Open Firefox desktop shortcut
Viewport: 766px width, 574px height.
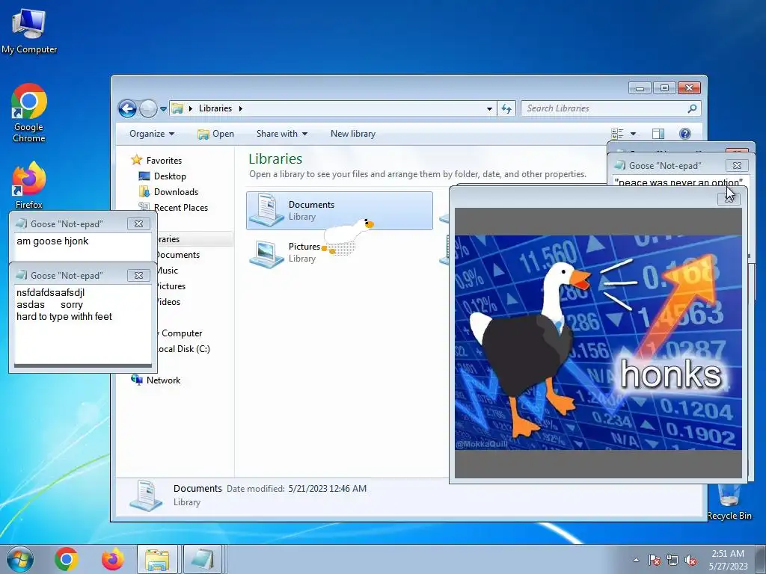click(x=29, y=185)
